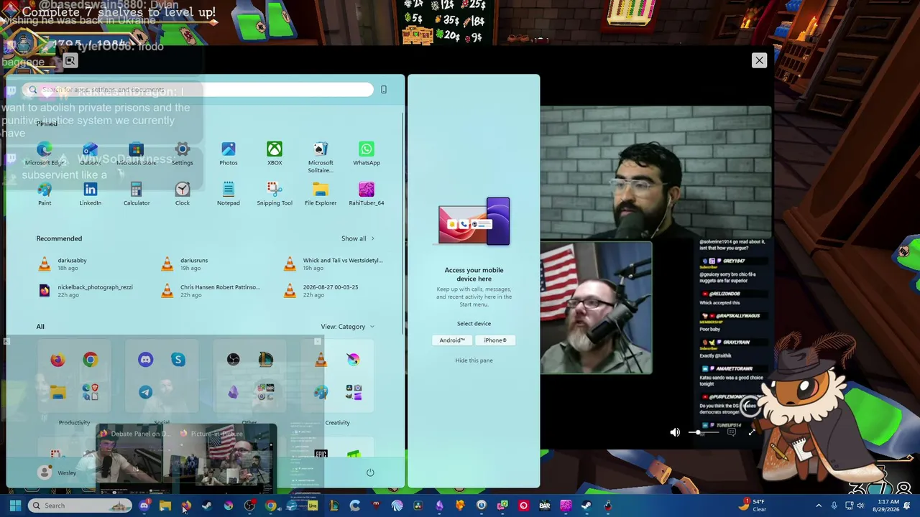Open Whick and Tali vs Westsidetyl recommended video

pyautogui.click(x=333, y=264)
